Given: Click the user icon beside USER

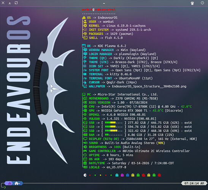Looking at the screenshot, I should (x=85, y=22).
